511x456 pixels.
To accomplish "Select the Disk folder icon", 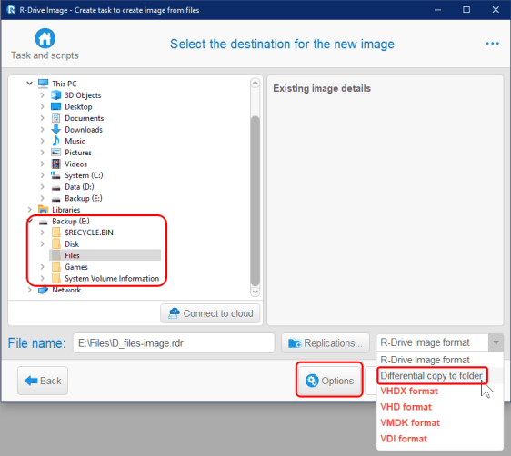I will (x=56, y=243).
